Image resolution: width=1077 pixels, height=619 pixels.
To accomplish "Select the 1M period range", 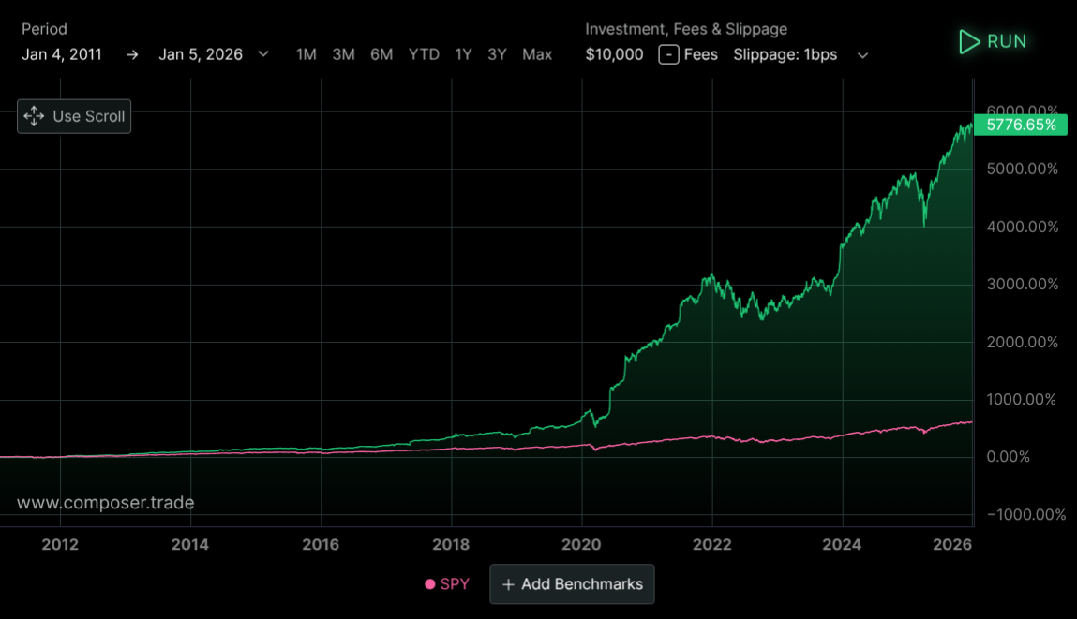I will click(x=307, y=54).
